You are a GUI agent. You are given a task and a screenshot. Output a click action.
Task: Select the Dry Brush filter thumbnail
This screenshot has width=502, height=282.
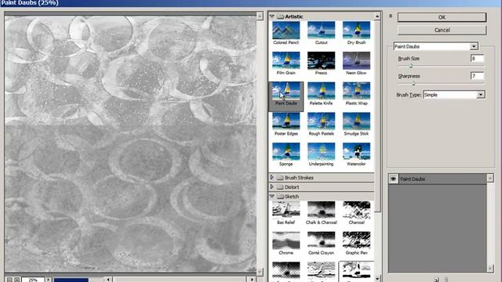[x=356, y=31]
